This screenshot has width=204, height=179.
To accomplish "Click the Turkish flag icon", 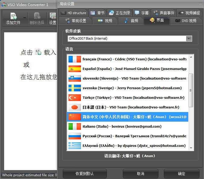I will (x=75, y=98).
